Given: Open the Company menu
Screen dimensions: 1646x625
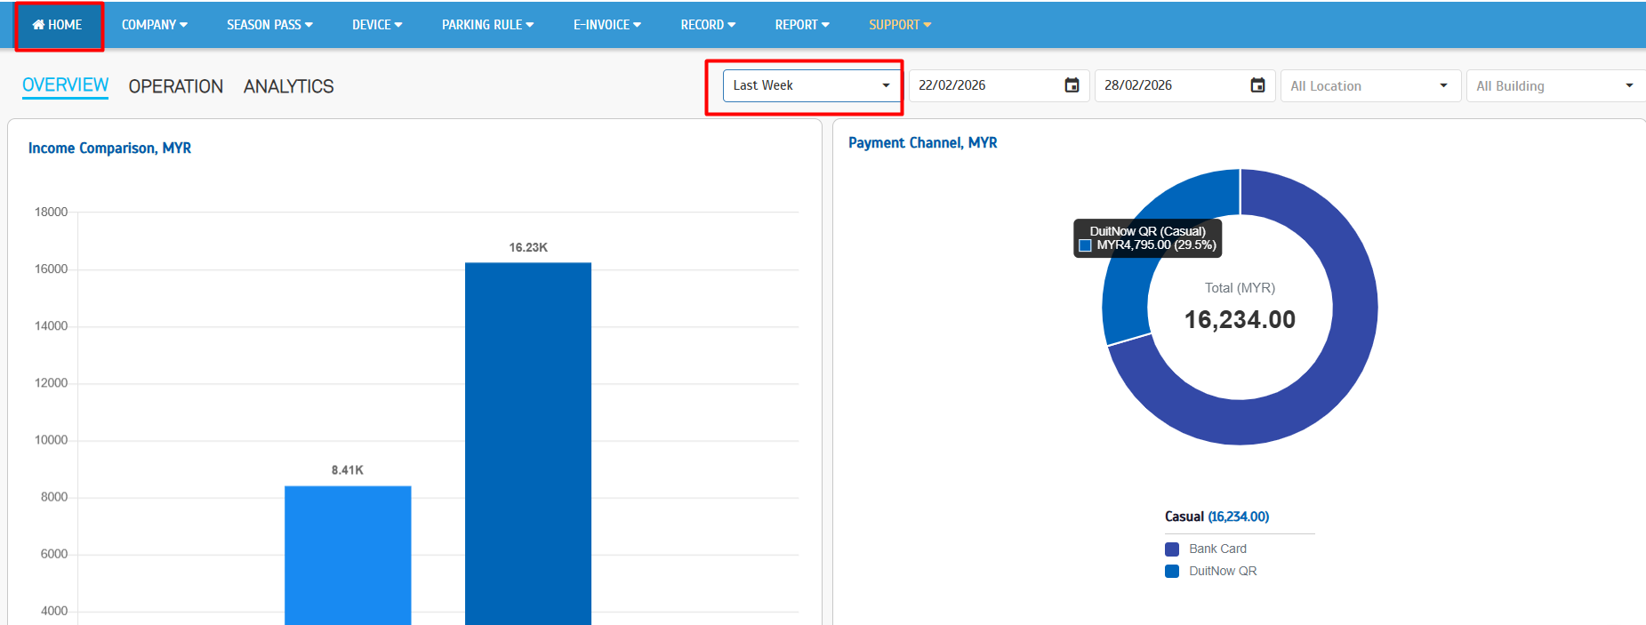Looking at the screenshot, I should (154, 25).
